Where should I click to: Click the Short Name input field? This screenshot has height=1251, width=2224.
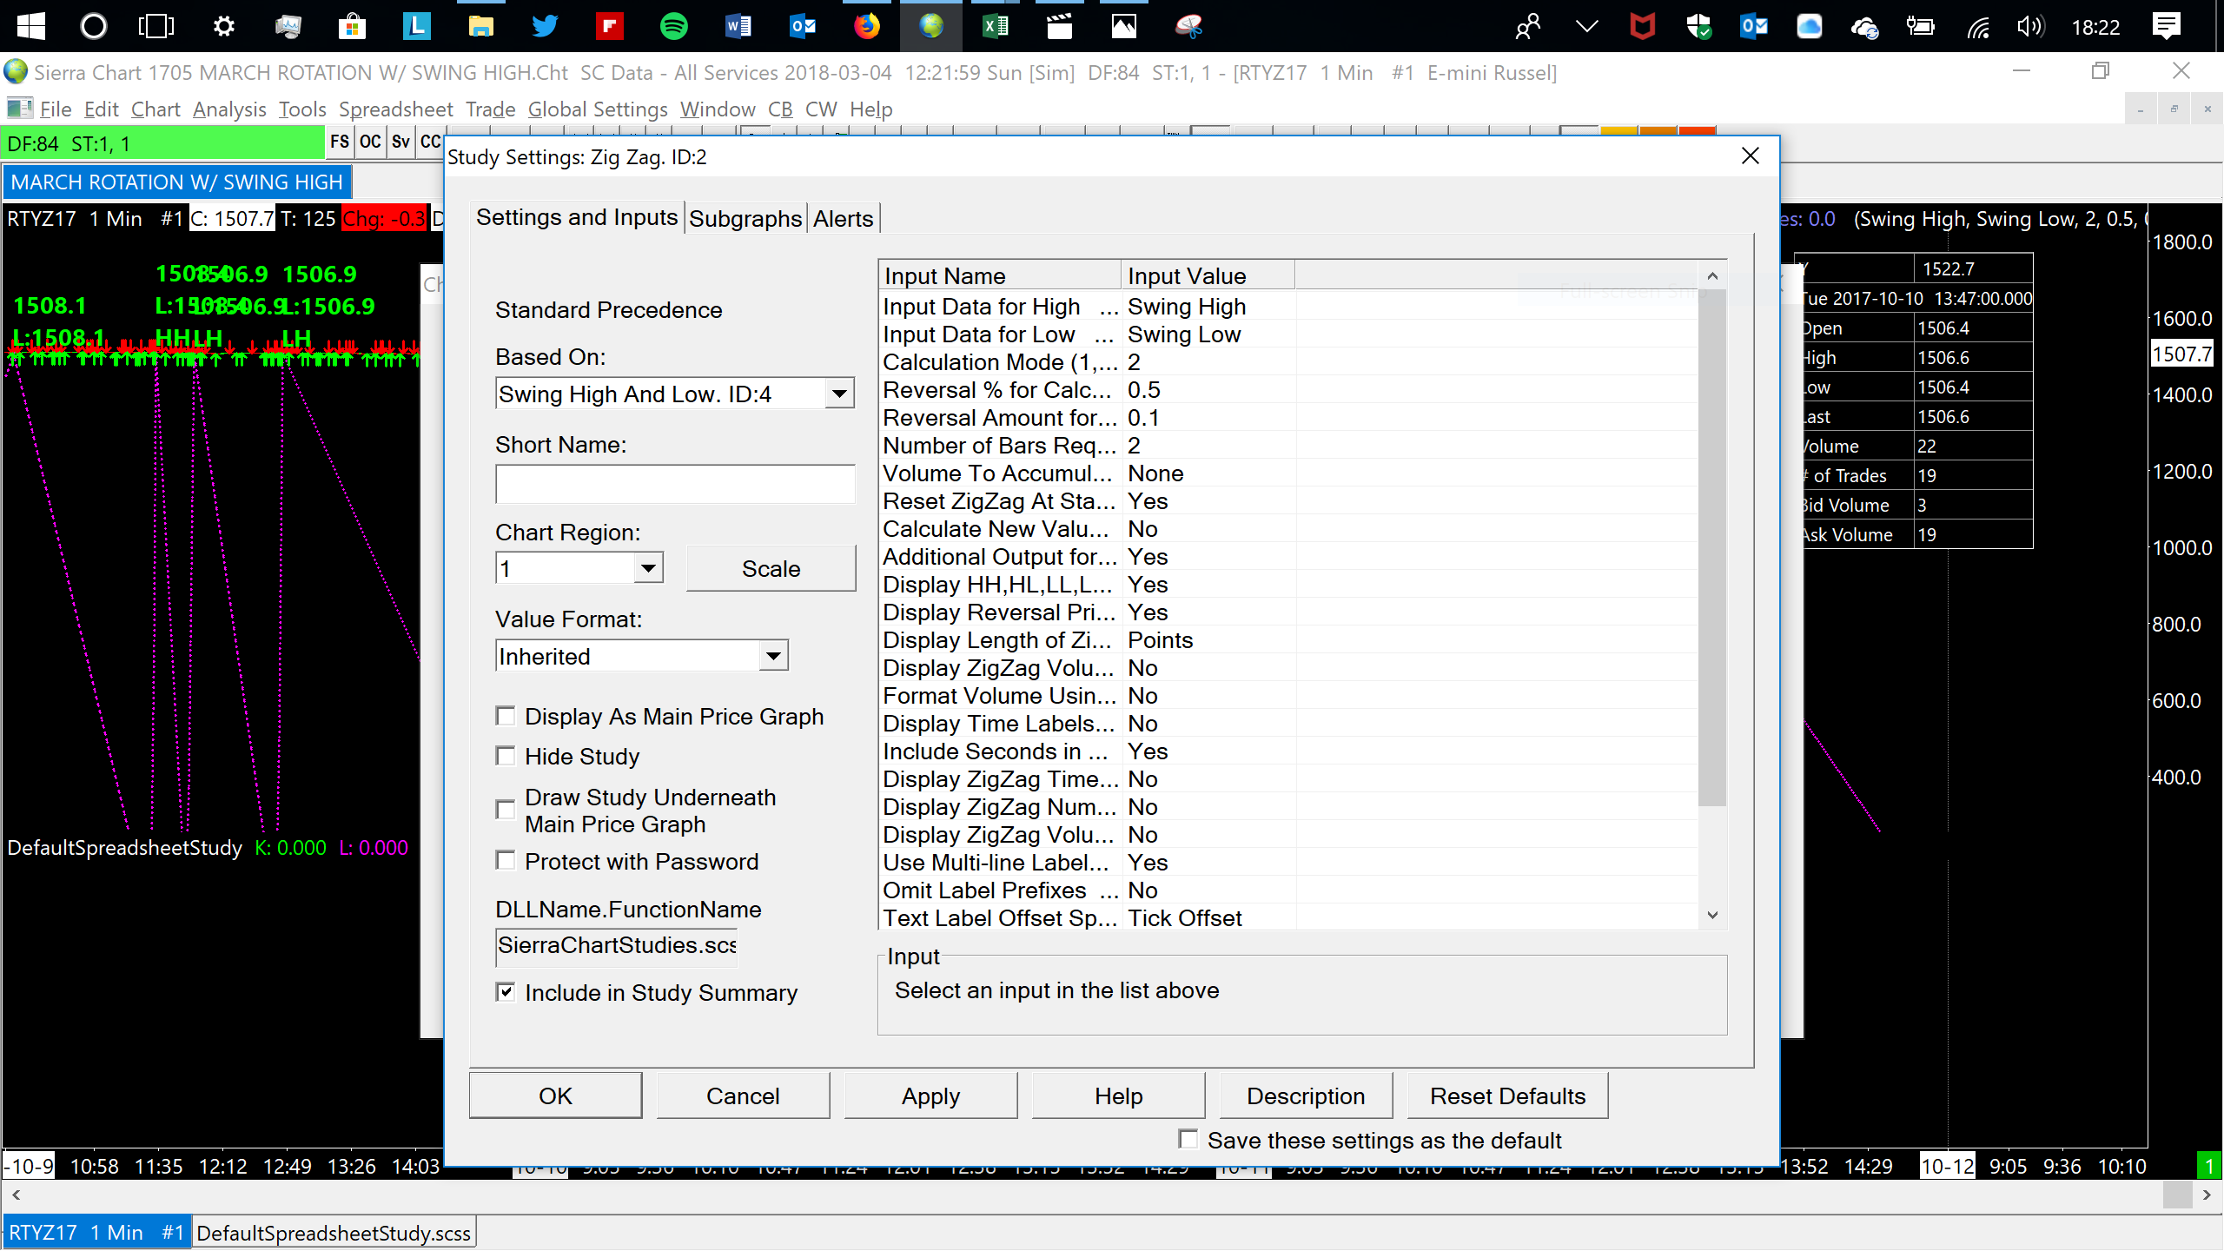point(675,484)
